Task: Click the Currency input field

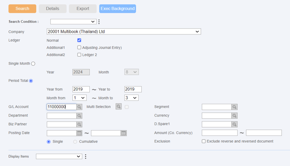Action: pos(217,116)
